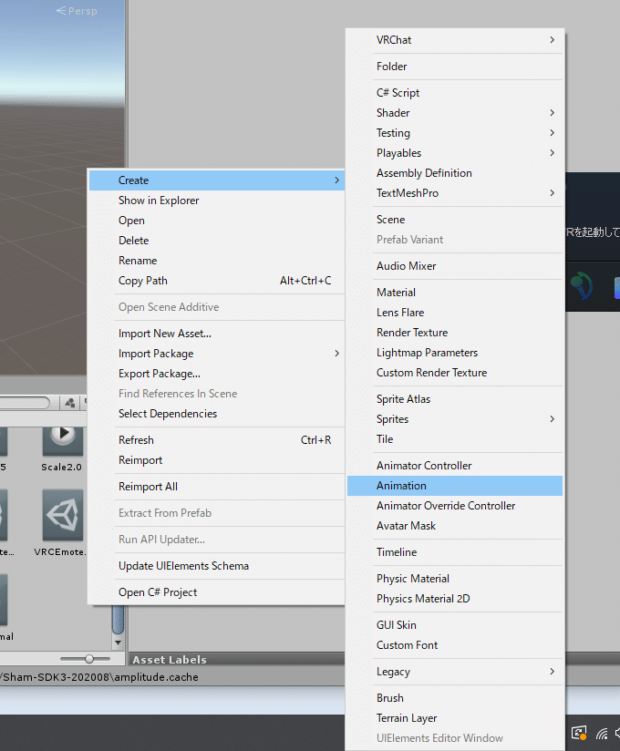Choose Refresh in the context menu
This screenshot has width=620, height=751.
pos(217,440)
